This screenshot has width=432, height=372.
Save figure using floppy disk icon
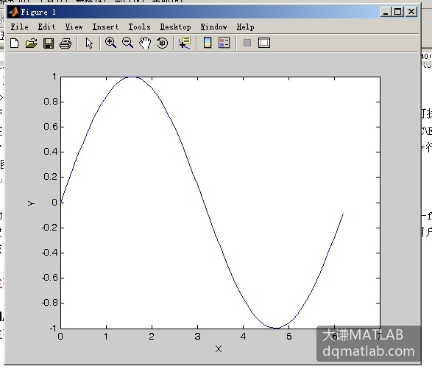(49, 43)
